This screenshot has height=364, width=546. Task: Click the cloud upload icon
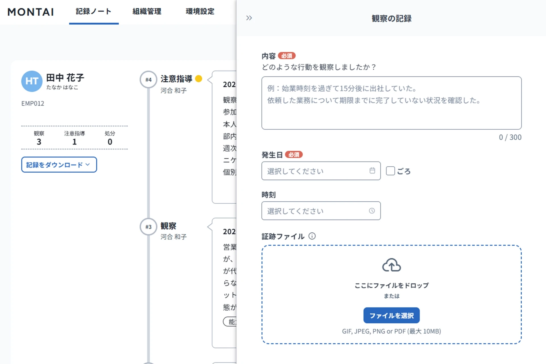pyautogui.click(x=391, y=265)
